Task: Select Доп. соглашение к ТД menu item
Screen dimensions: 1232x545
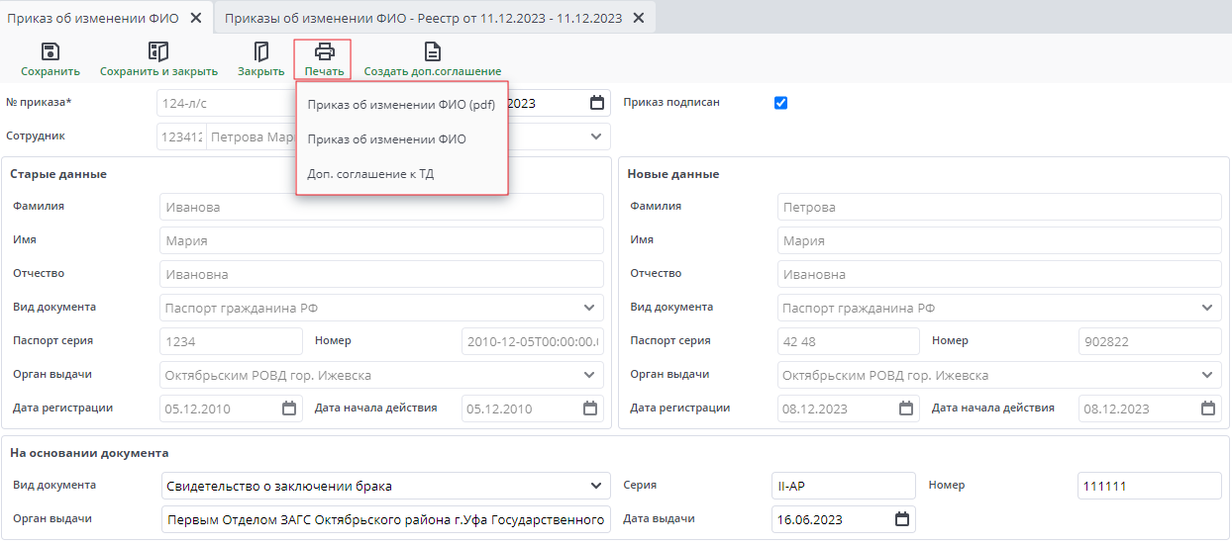Action: click(370, 174)
